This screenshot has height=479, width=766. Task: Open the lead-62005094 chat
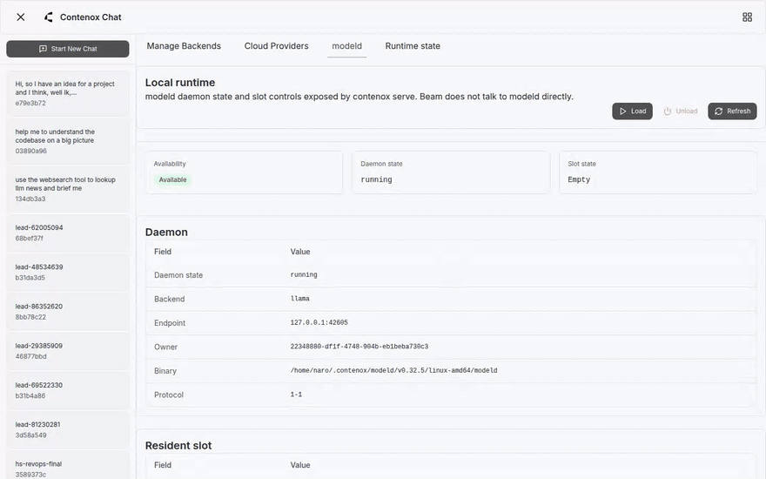67,233
